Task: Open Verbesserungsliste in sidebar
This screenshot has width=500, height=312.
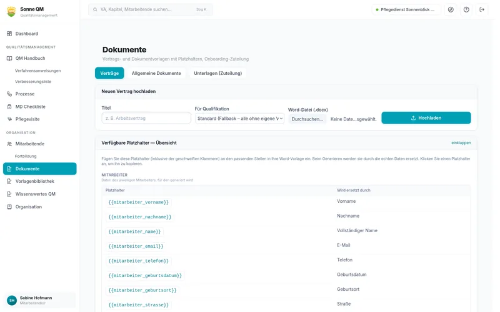Action: 33,82
